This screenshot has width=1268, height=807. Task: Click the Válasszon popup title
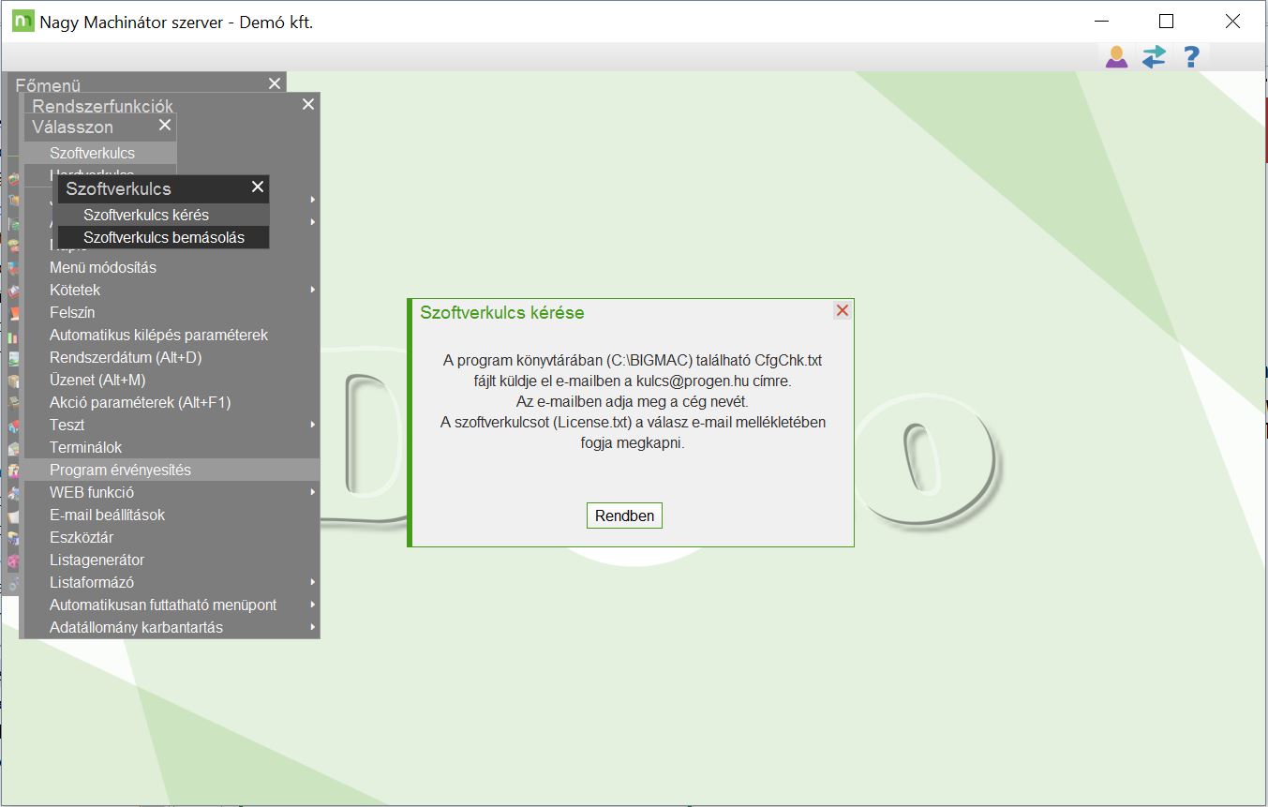click(x=73, y=127)
